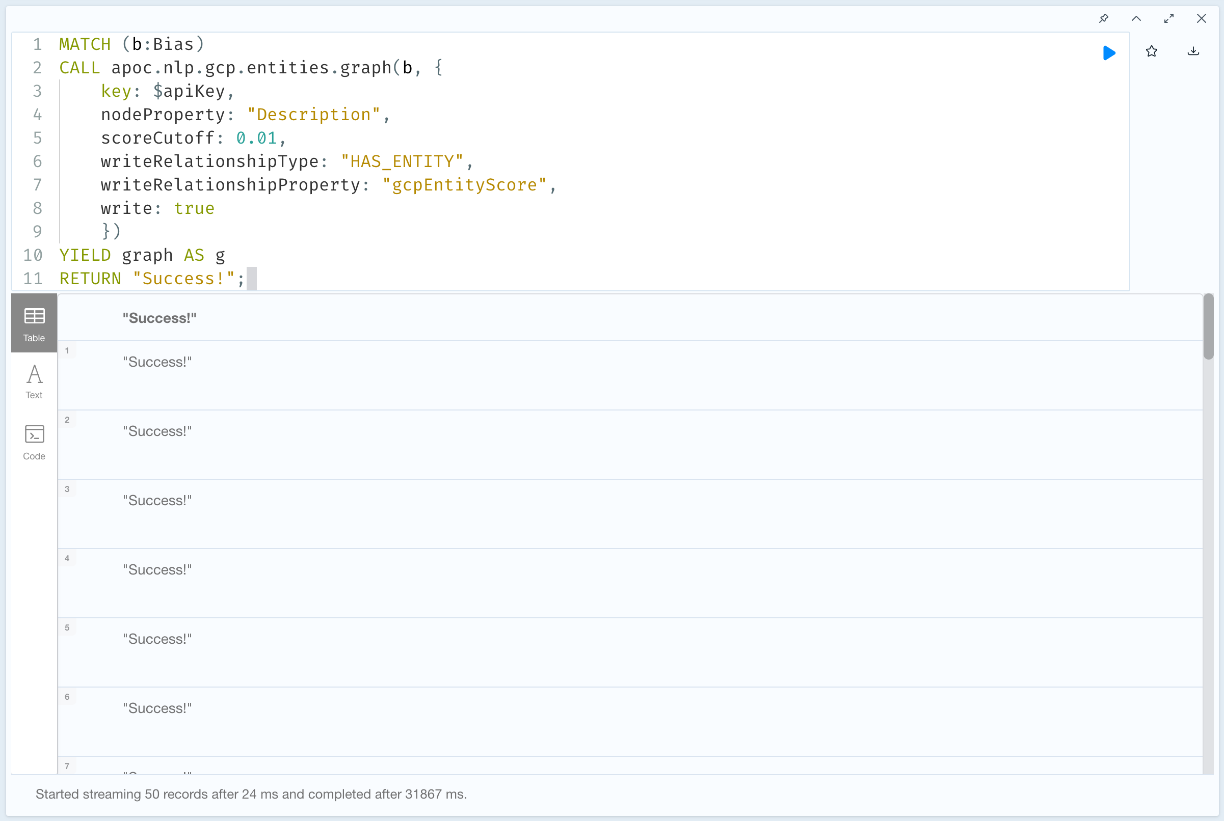Download query results with export icon
Screen dimensions: 1224x821
coord(1193,51)
